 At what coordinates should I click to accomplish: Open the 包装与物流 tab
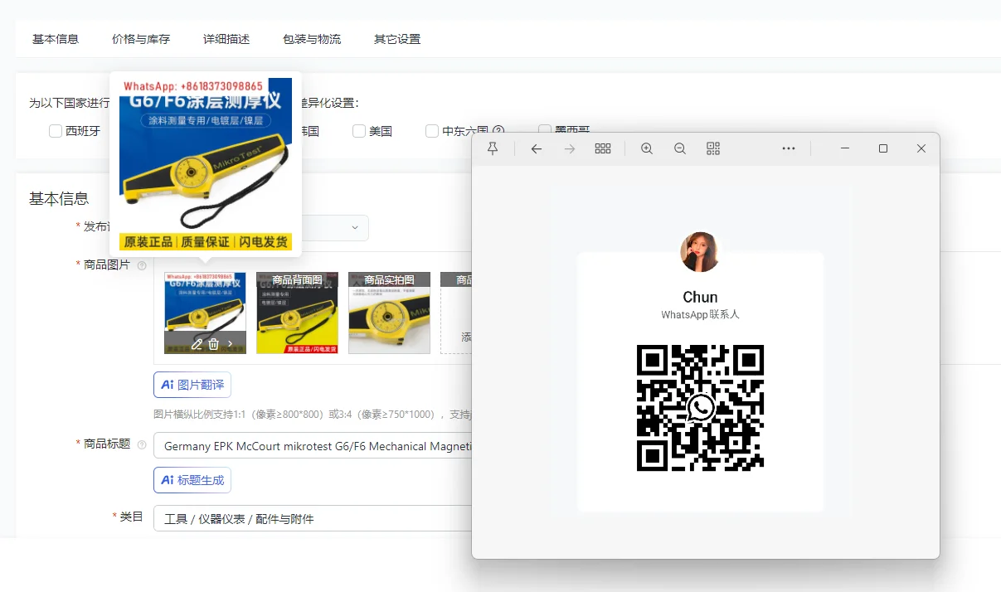[x=312, y=39]
